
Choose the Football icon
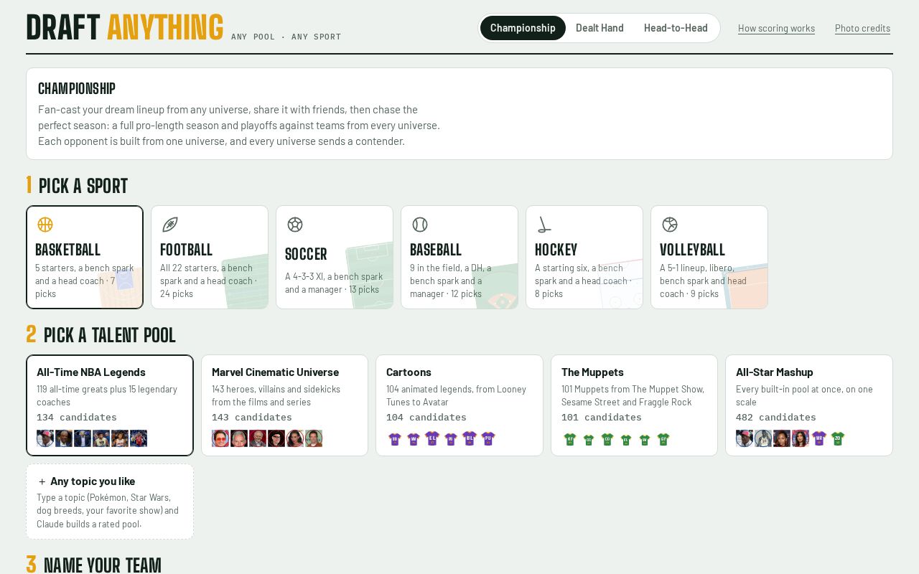coord(170,225)
